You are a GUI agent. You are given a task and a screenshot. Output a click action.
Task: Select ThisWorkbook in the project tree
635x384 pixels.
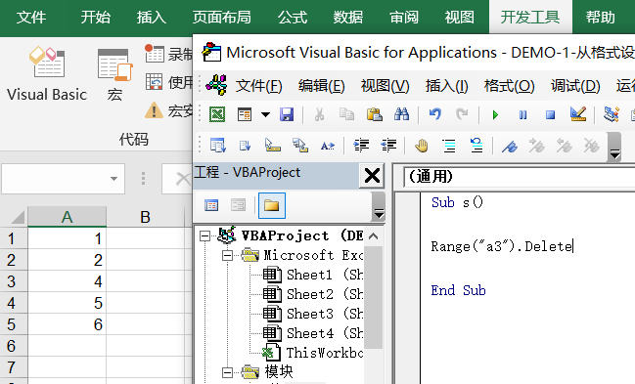click(313, 353)
